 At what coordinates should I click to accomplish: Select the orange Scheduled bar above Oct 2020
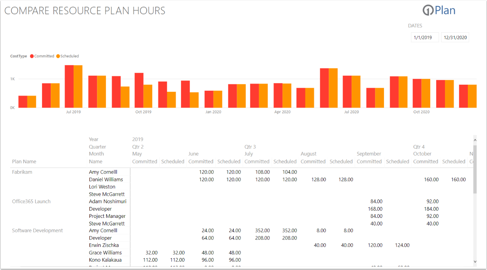(x=426, y=93)
